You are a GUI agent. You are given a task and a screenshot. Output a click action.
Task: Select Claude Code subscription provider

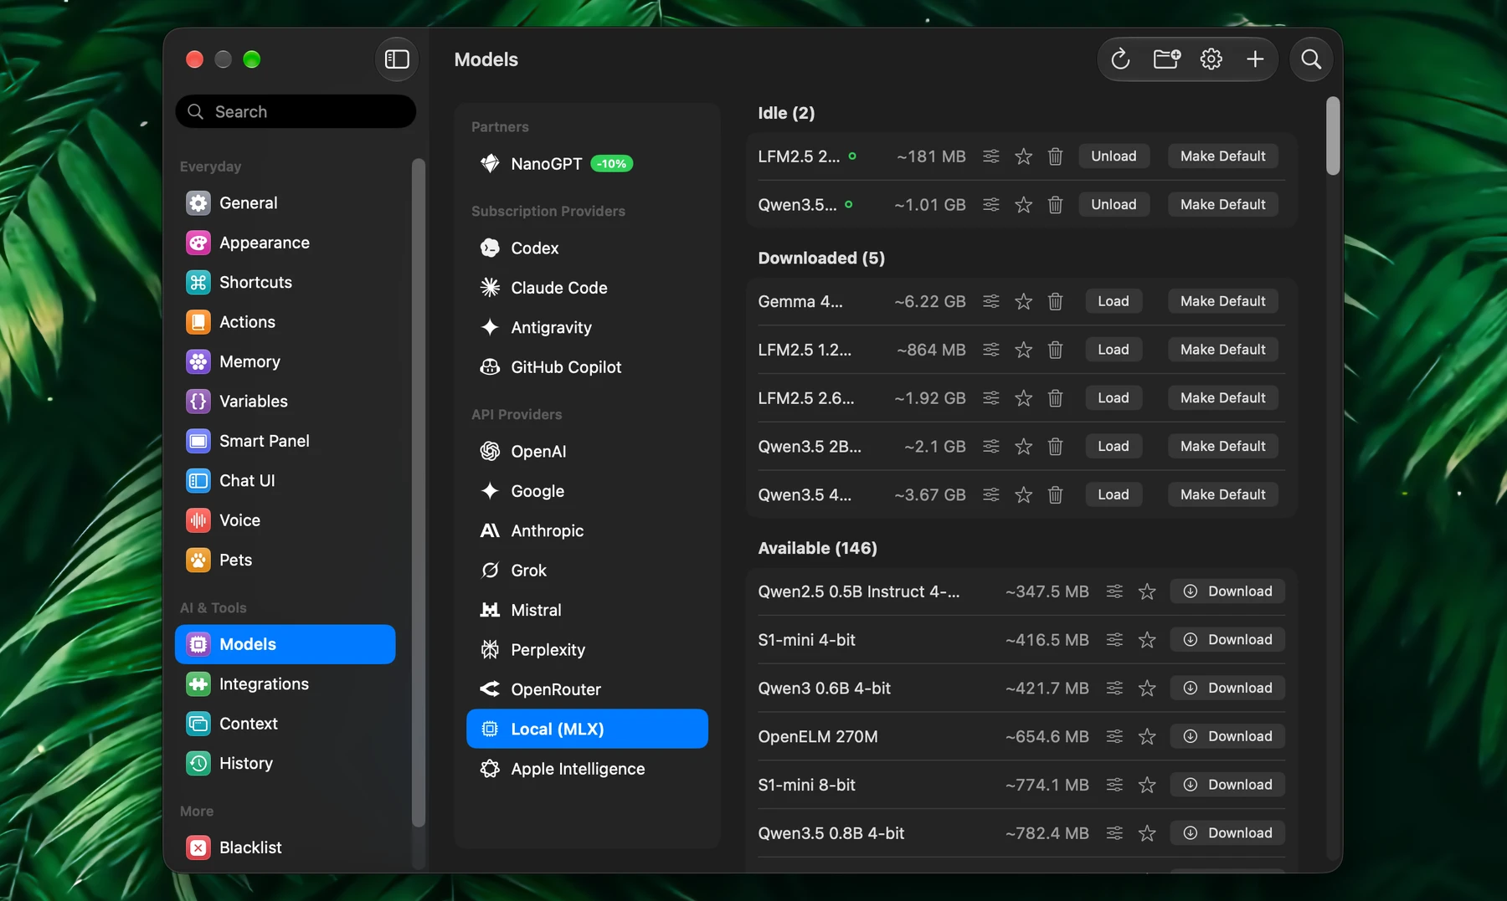(587, 288)
